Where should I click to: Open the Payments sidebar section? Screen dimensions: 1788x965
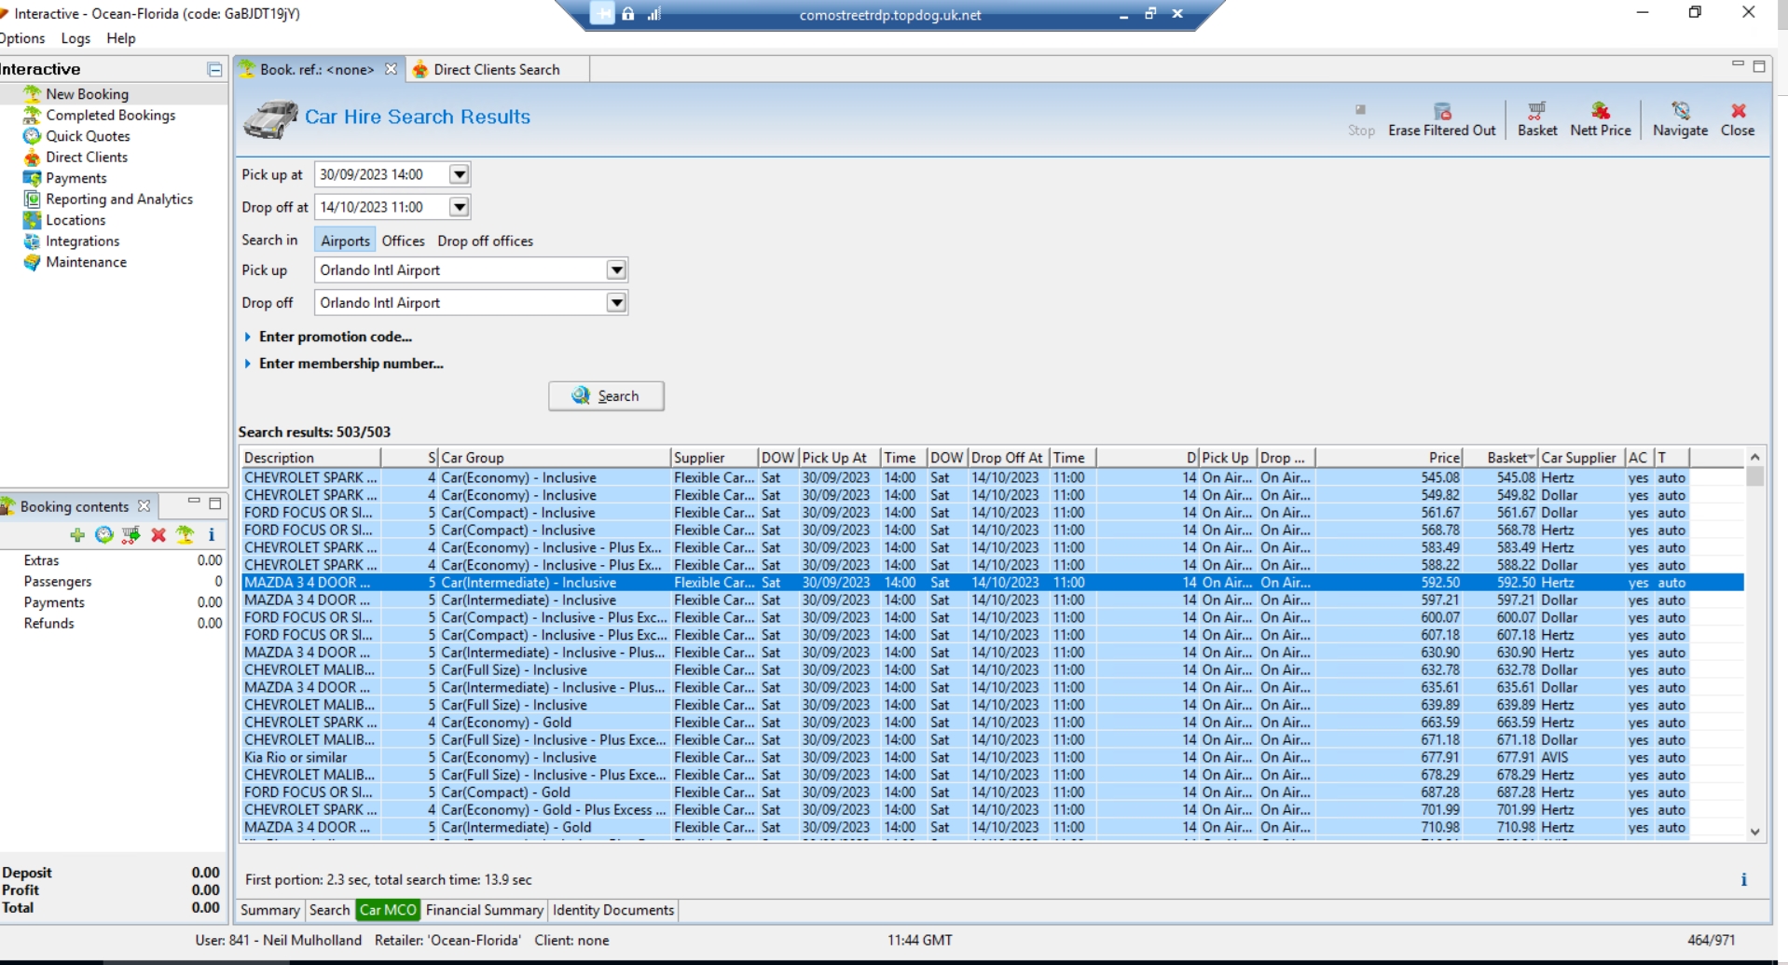[76, 178]
